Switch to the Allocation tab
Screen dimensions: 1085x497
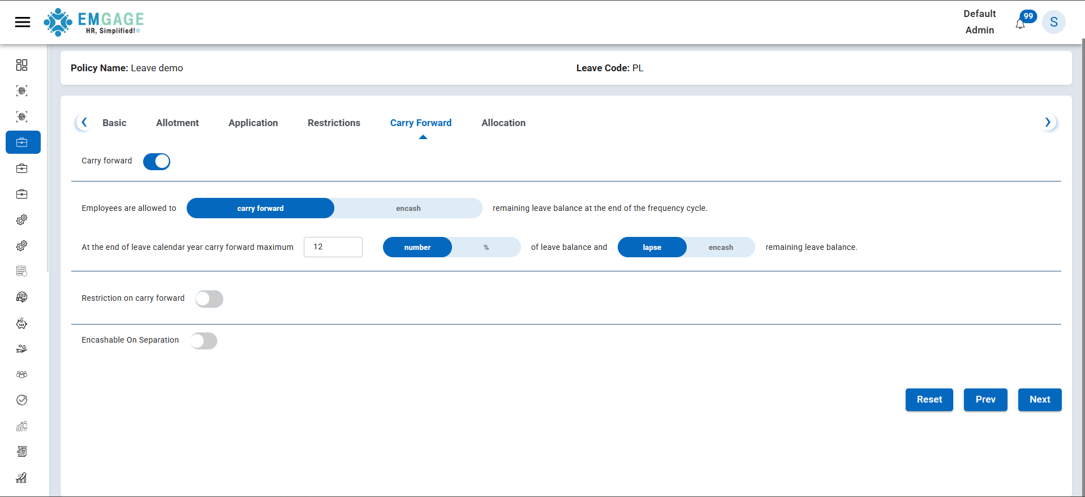tap(503, 123)
